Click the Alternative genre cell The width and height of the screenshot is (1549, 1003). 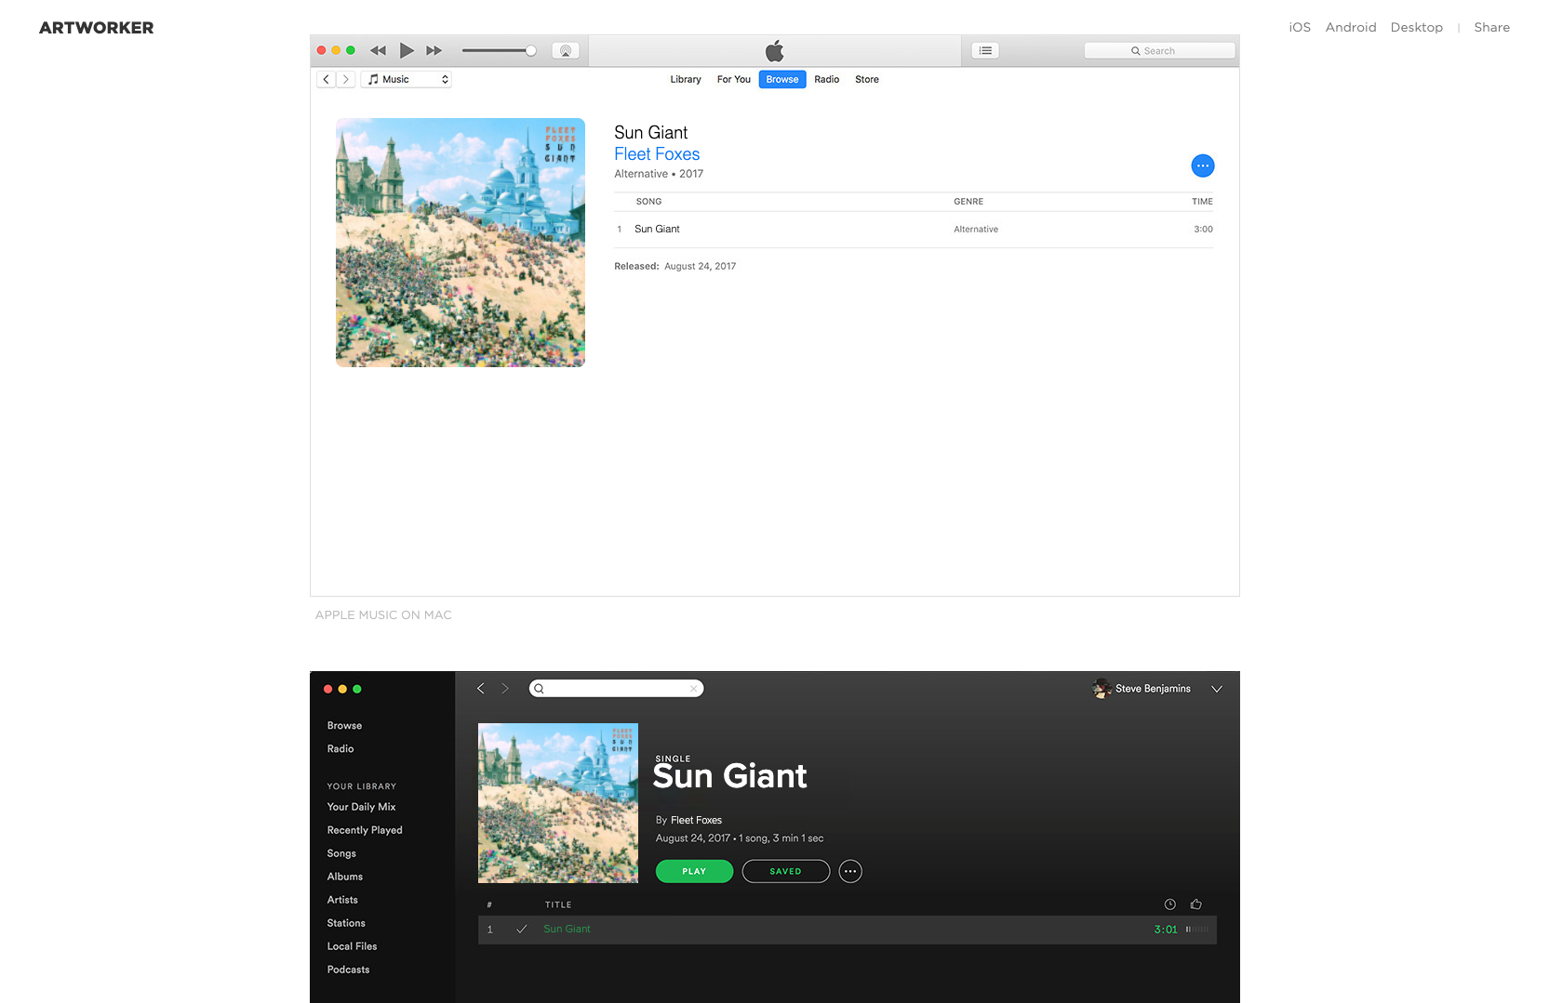pos(976,230)
